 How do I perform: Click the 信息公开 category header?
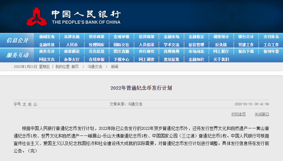point(17,40)
